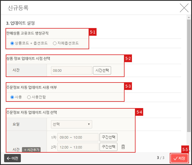
Task: Delete the 2차 time range using the trash icon
Action: pyautogui.click(x=123, y=147)
